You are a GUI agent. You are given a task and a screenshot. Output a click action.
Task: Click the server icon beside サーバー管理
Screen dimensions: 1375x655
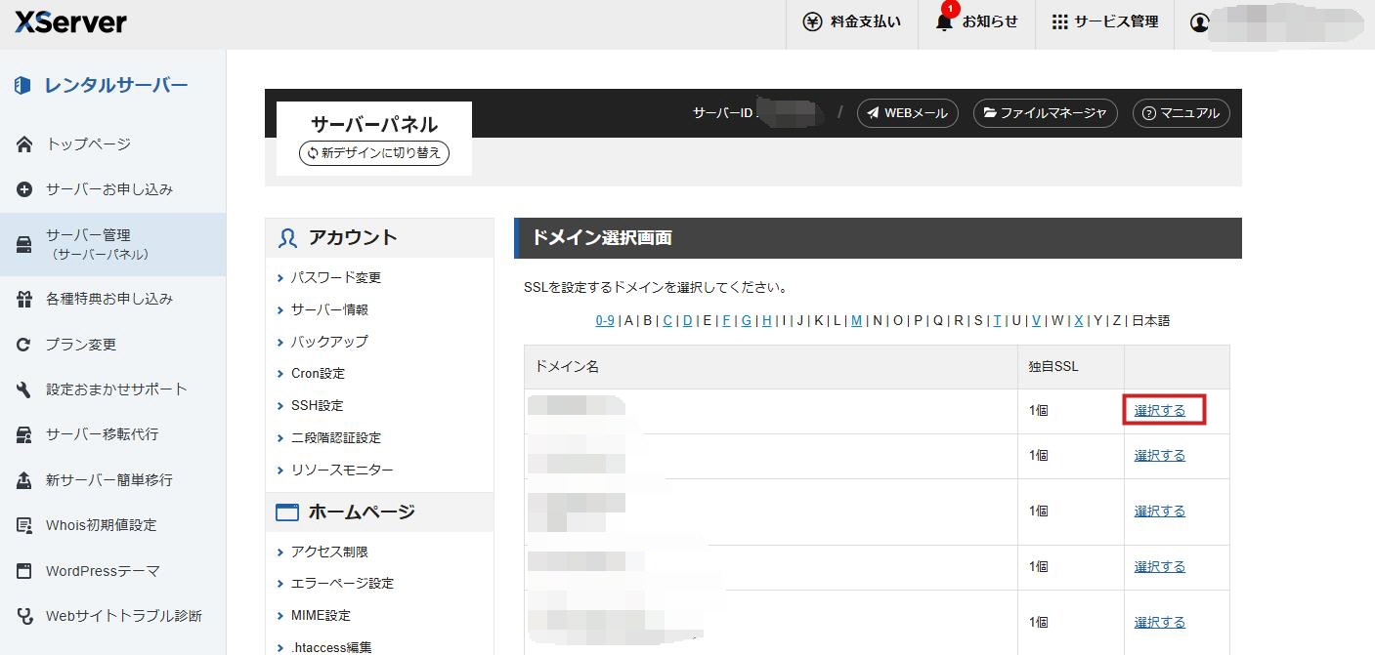pyautogui.click(x=24, y=244)
